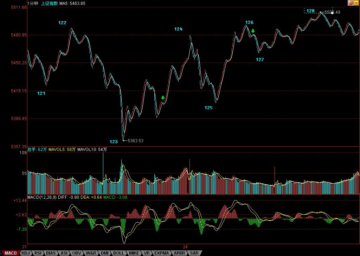
Task: Click the green arrow marker below label 124
Action: (x=163, y=98)
